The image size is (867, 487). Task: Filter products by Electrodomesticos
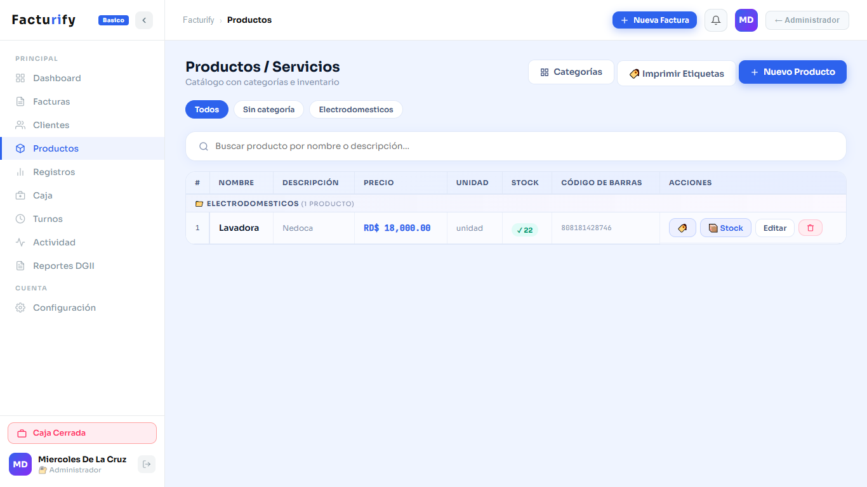(x=356, y=110)
